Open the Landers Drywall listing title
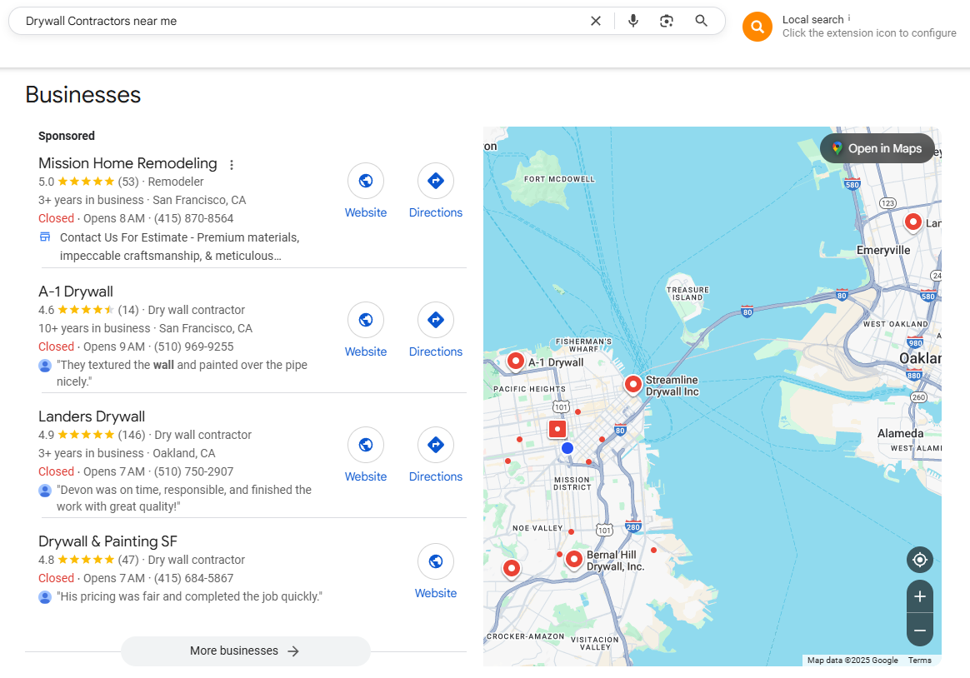Viewport: 970px width, 678px height. pos(92,416)
